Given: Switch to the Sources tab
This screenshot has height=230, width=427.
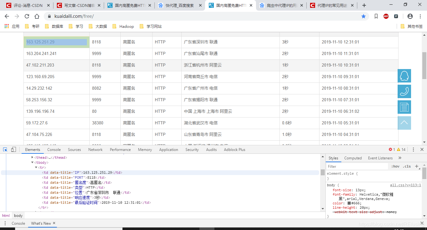Looking at the screenshot, I should (74, 150).
